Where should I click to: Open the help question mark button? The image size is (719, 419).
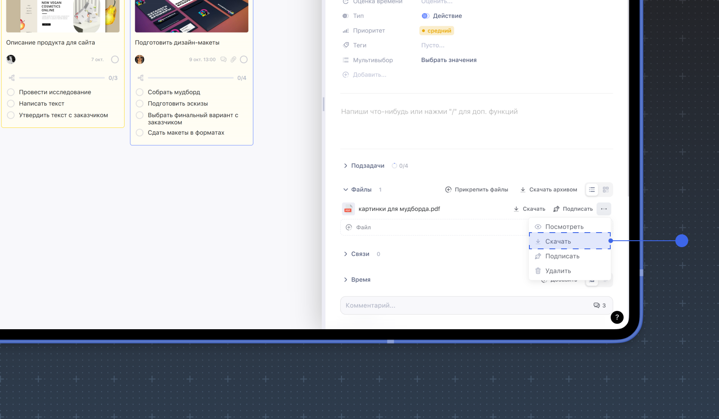(617, 317)
